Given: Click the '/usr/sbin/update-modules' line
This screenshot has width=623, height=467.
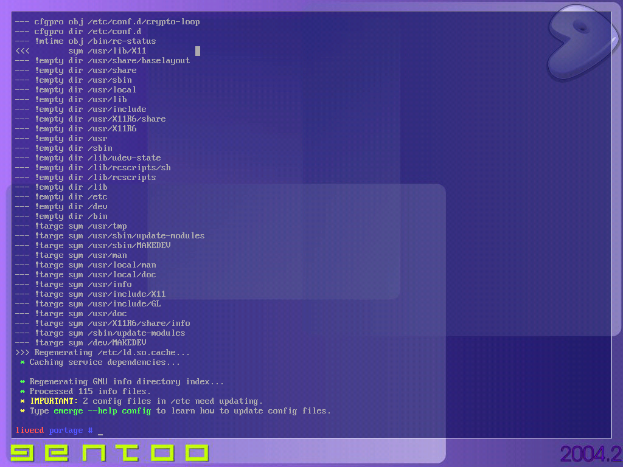Looking at the screenshot, I should tap(110, 236).
